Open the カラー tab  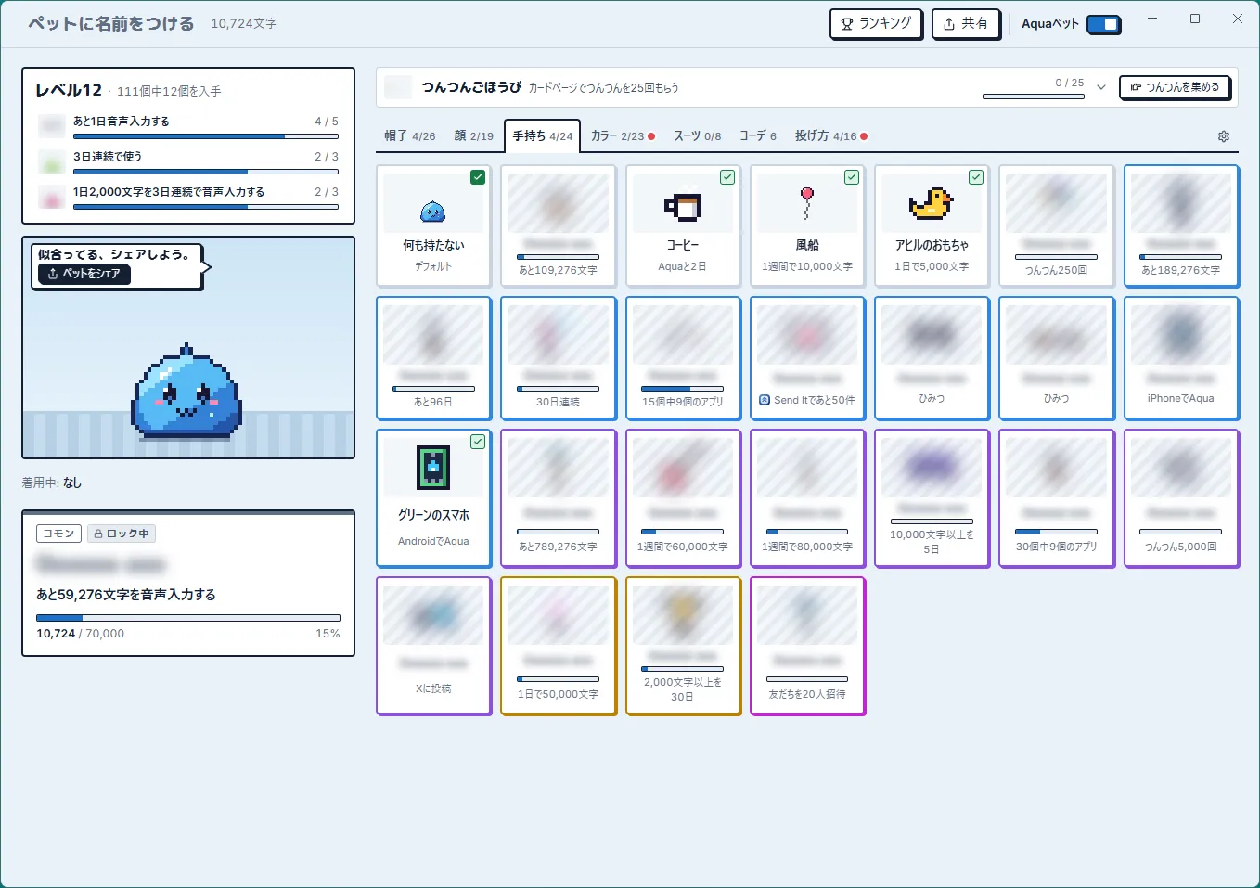tap(623, 136)
